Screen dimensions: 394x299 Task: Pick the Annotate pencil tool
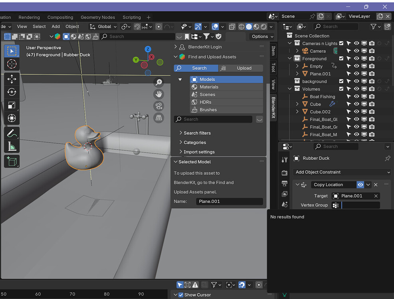[x=12, y=133]
